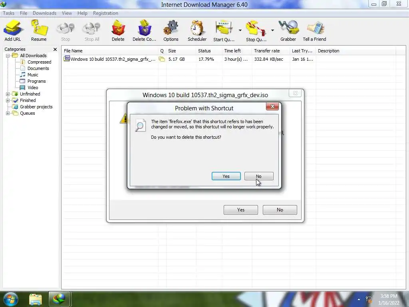Select the Documents category

click(38, 68)
